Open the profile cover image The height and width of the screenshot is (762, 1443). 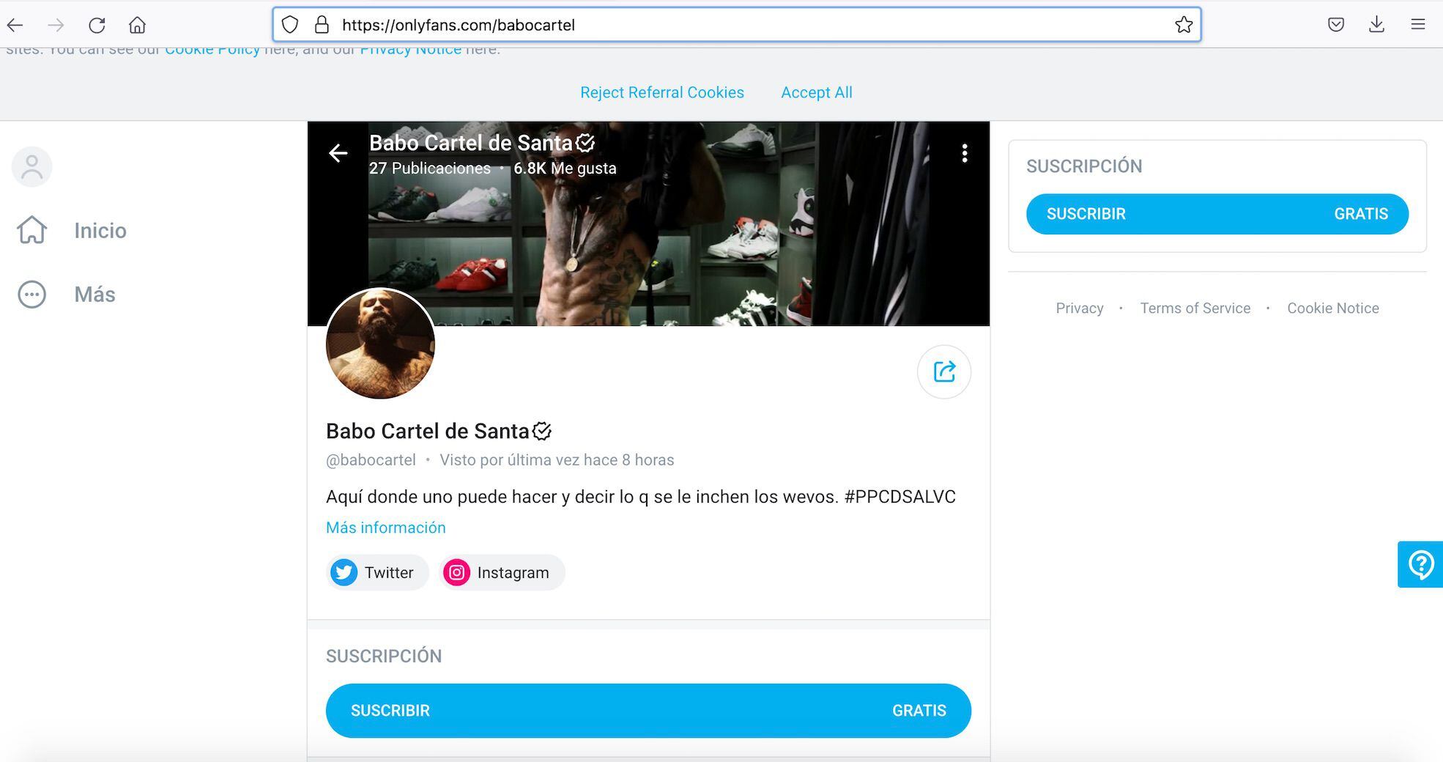648,223
